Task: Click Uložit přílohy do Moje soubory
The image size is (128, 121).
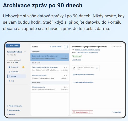Action: click(x=84, y=75)
